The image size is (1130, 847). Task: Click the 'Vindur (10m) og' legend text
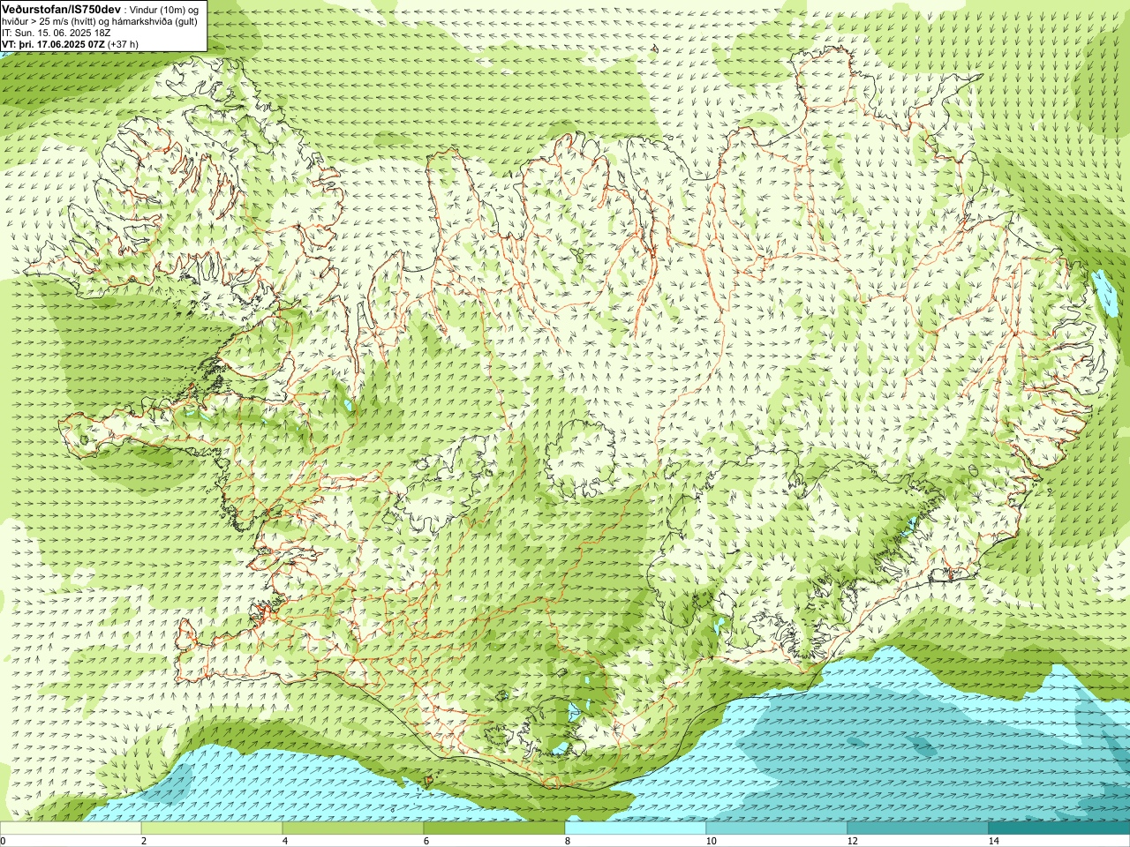[x=165, y=9]
